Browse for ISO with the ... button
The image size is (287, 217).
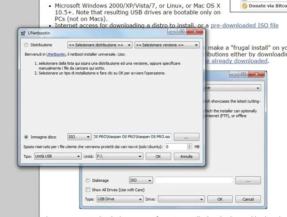pyautogui.click(x=186, y=137)
